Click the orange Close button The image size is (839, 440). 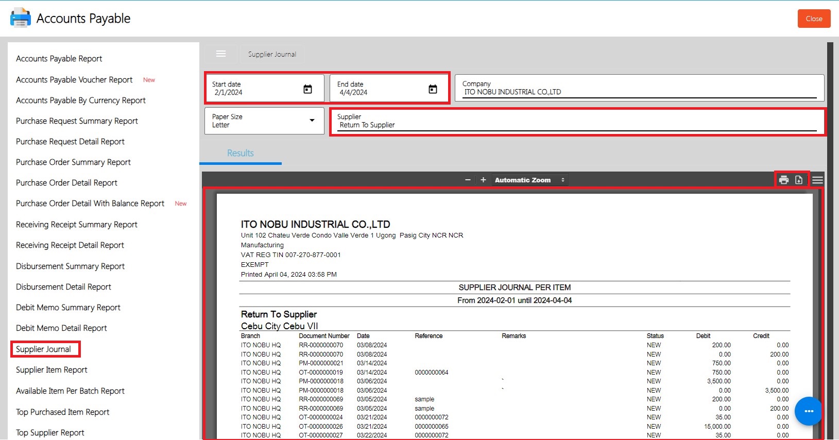pos(814,19)
